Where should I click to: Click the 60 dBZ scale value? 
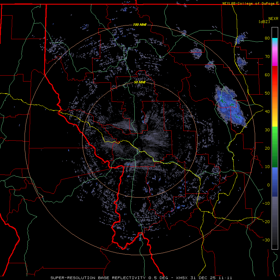[267, 75]
